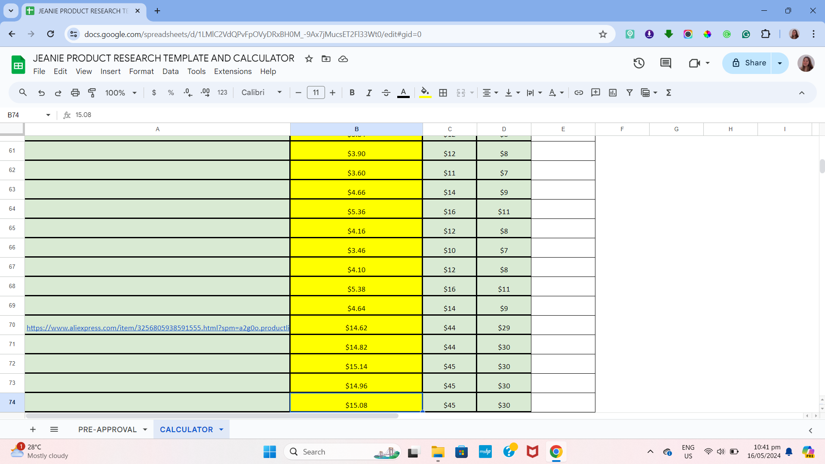Click the font size input field
This screenshot has height=464, width=825.
pyautogui.click(x=316, y=92)
